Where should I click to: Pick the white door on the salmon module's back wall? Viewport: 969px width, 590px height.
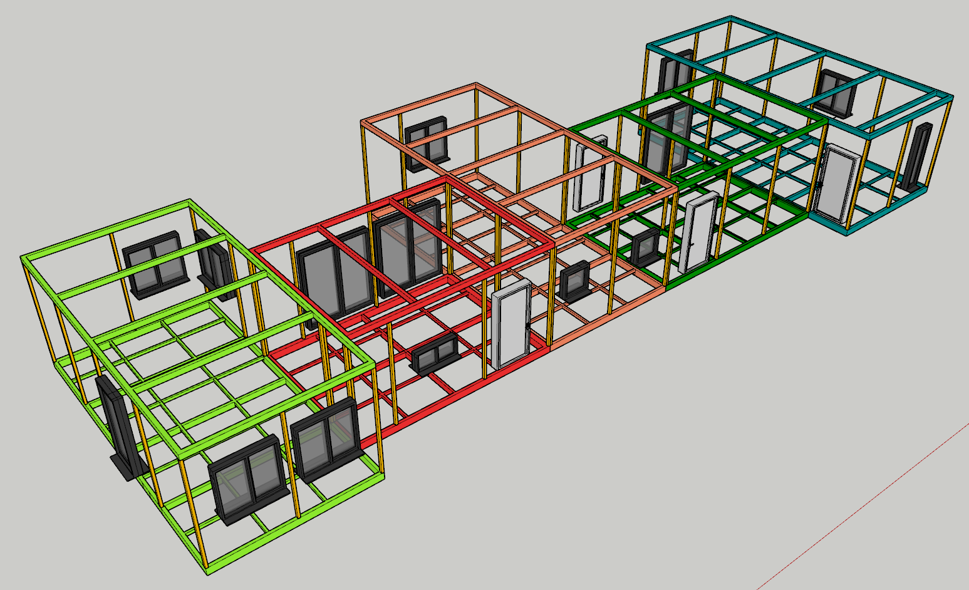click(x=590, y=172)
